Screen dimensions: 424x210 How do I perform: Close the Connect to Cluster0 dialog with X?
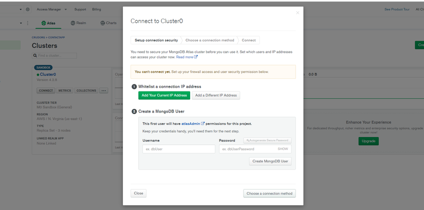(x=298, y=13)
